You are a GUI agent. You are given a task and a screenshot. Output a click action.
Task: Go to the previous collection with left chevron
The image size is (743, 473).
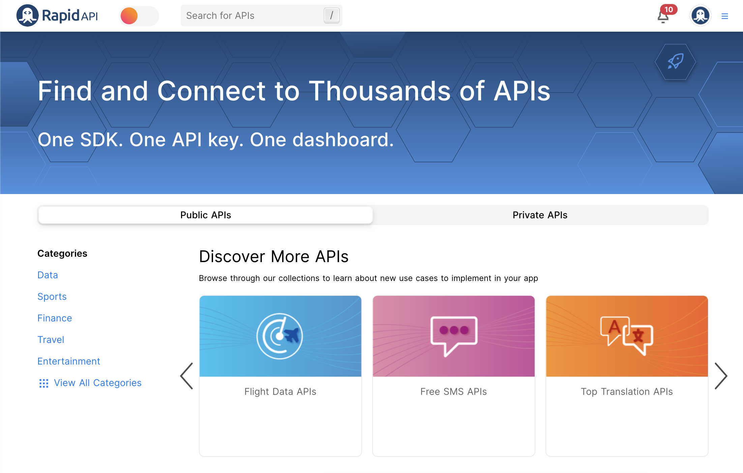(x=187, y=376)
